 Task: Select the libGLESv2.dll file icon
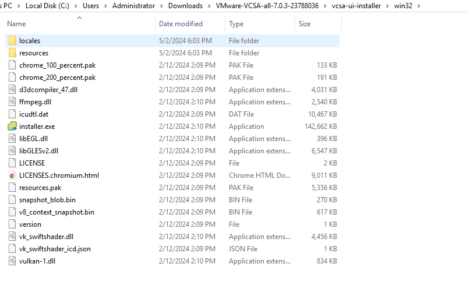[x=12, y=151]
